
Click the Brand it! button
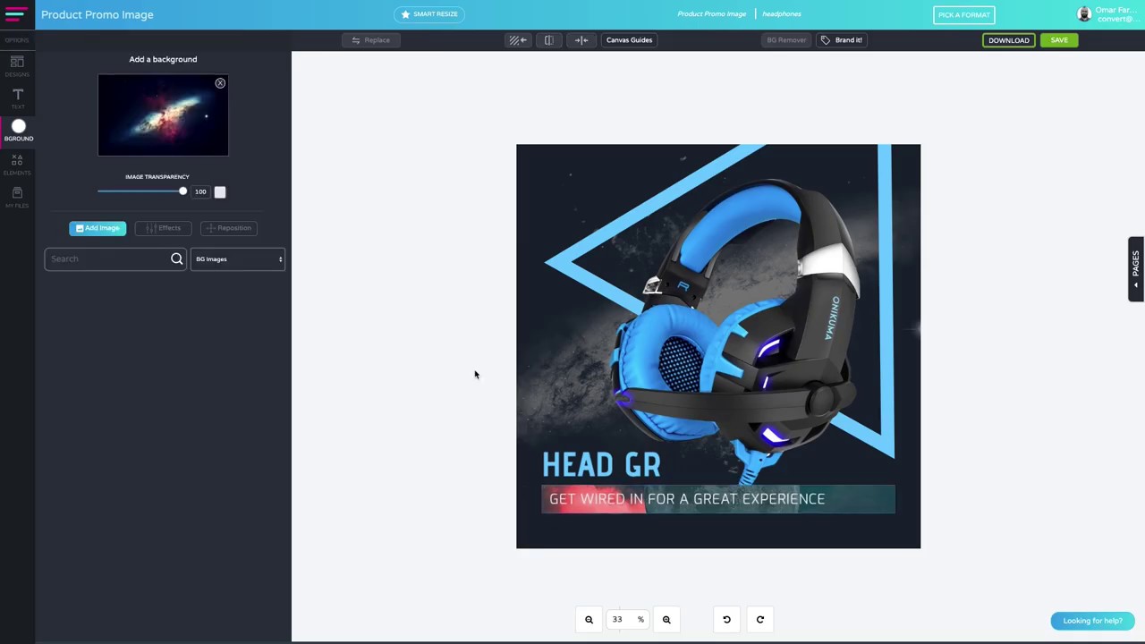pos(843,39)
